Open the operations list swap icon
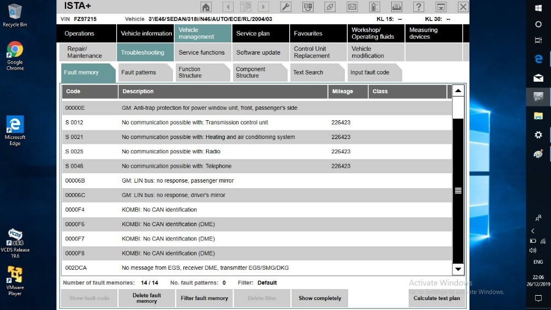Viewport: 551px width, 310px height. [x=308, y=7]
